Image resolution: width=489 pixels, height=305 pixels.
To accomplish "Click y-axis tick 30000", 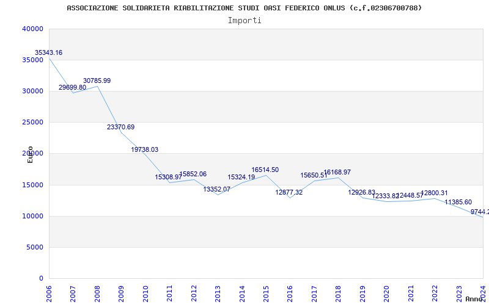I will click(32, 91).
